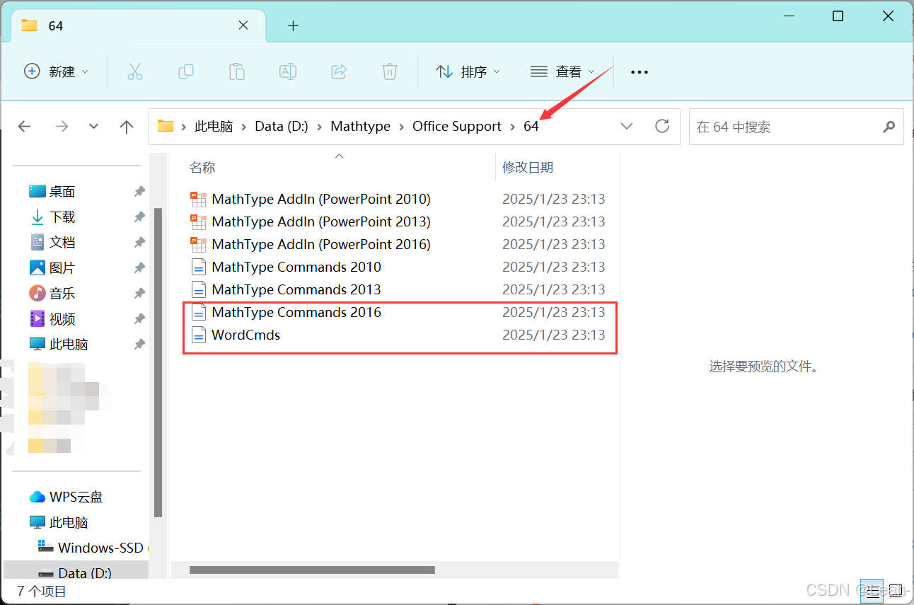This screenshot has height=605, width=914.
Task: Click the Share icon in toolbar
Action: click(339, 71)
